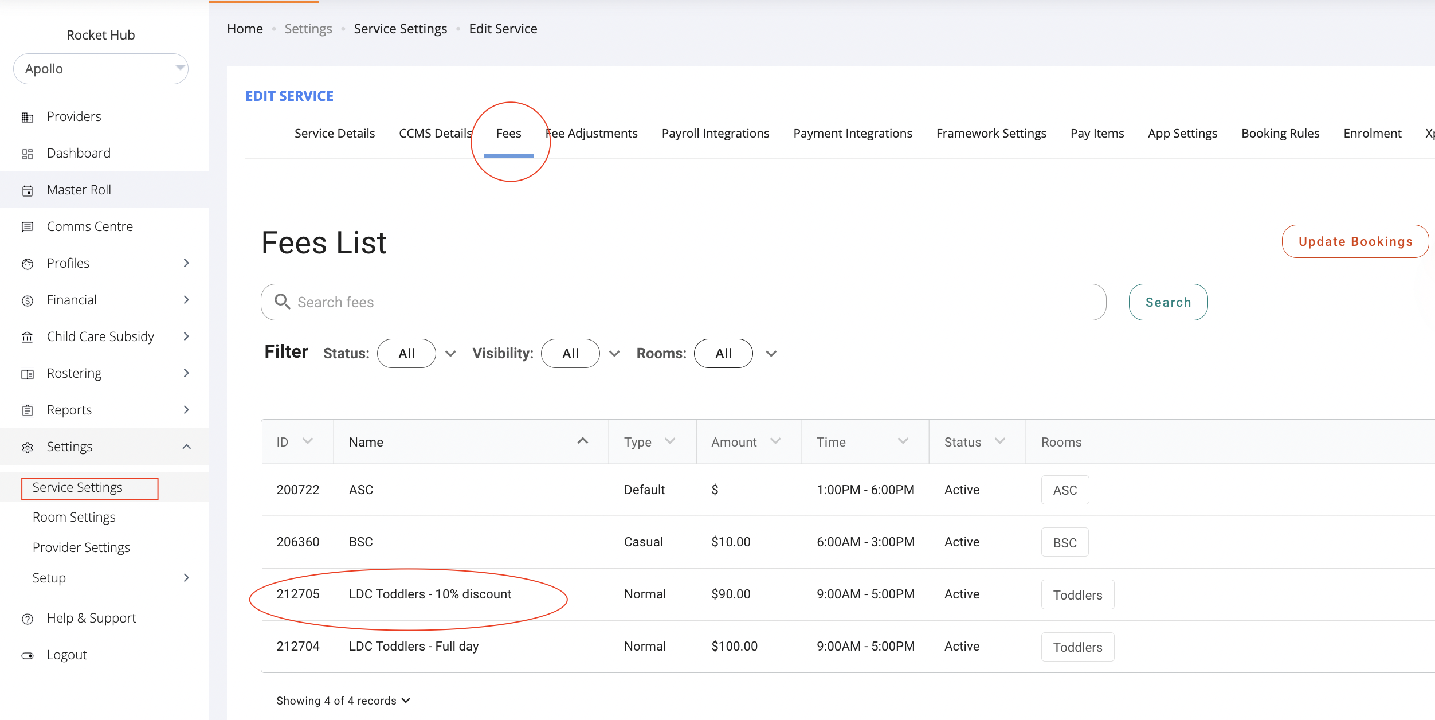Collapse the Settings menu chevron

pyautogui.click(x=186, y=447)
